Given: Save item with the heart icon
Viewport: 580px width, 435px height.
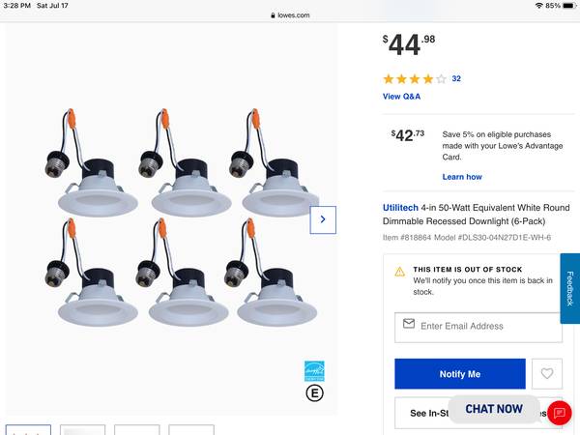Looking at the screenshot, I should click(x=547, y=373).
